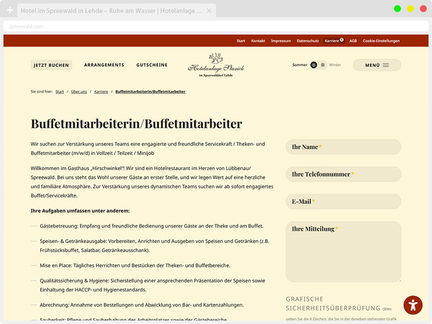Click the 'Ihre Mitteilung' text area
Screen dimensions: 432x324
(x=343, y=253)
